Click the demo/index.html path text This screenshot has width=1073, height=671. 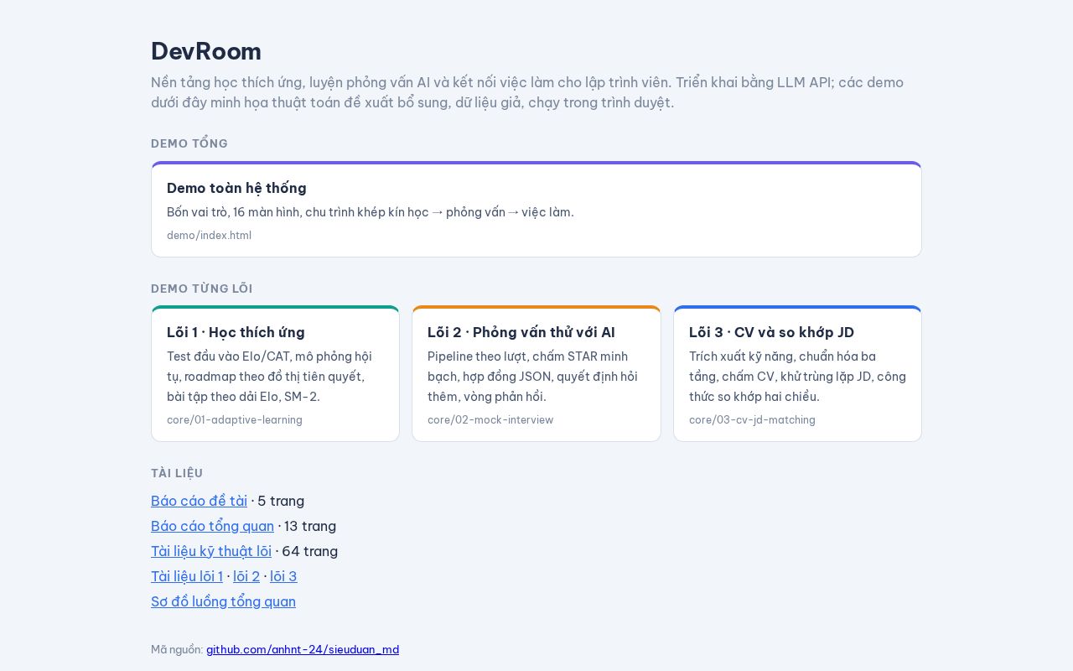click(x=209, y=236)
